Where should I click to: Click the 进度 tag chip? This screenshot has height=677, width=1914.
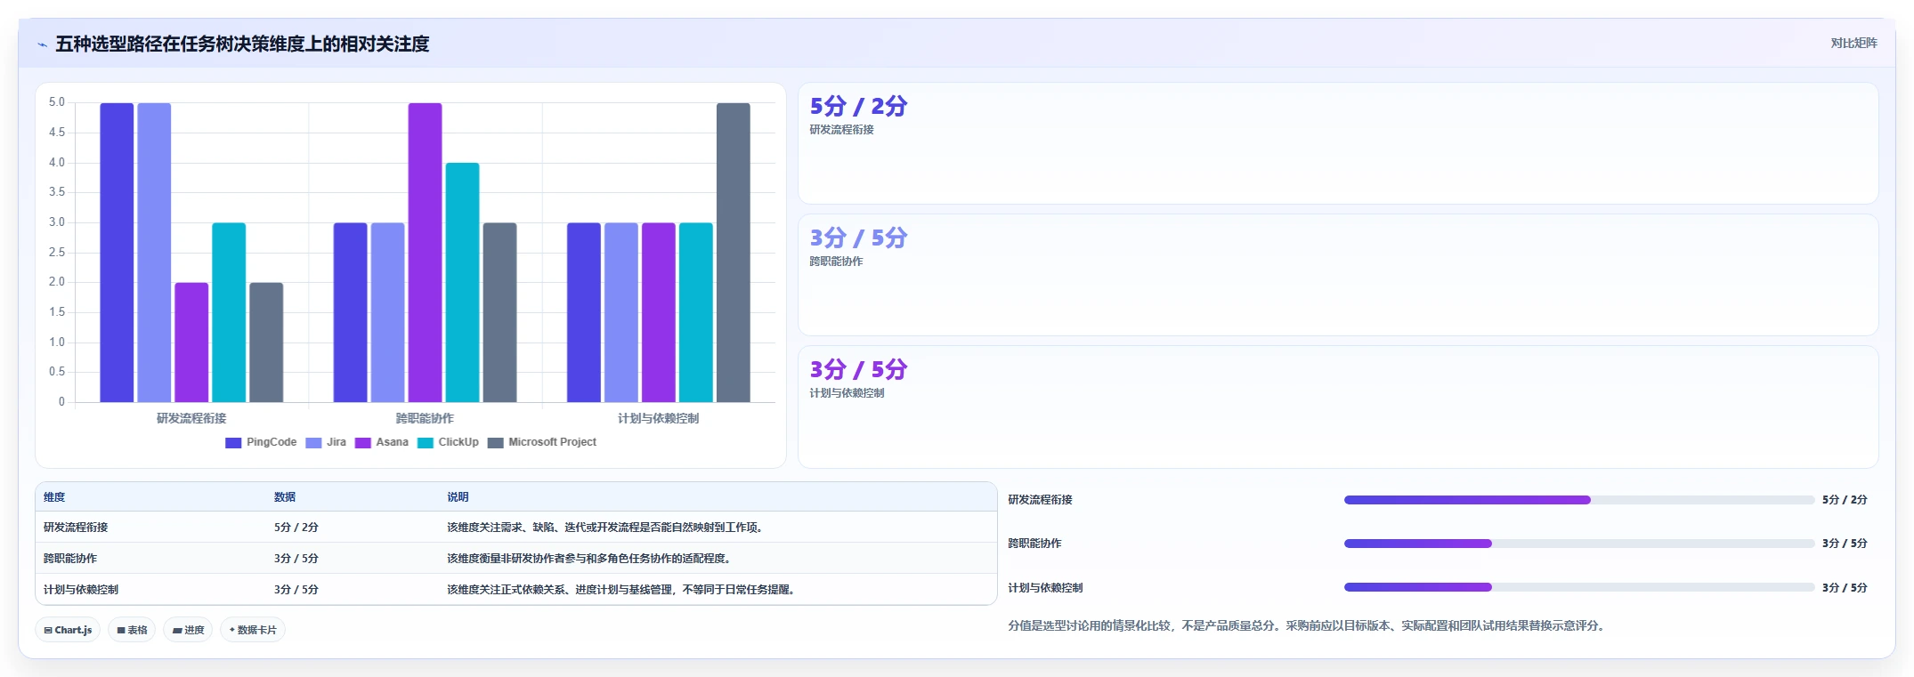coord(188,630)
